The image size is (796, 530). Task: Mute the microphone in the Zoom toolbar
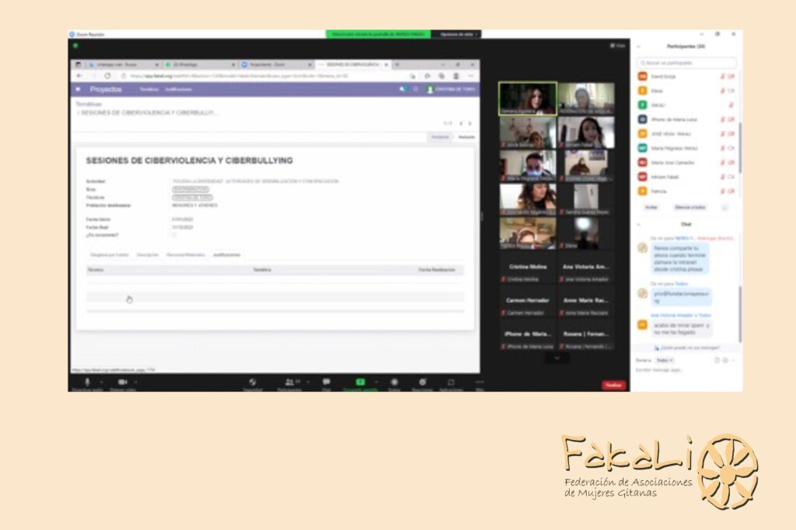[x=87, y=382]
